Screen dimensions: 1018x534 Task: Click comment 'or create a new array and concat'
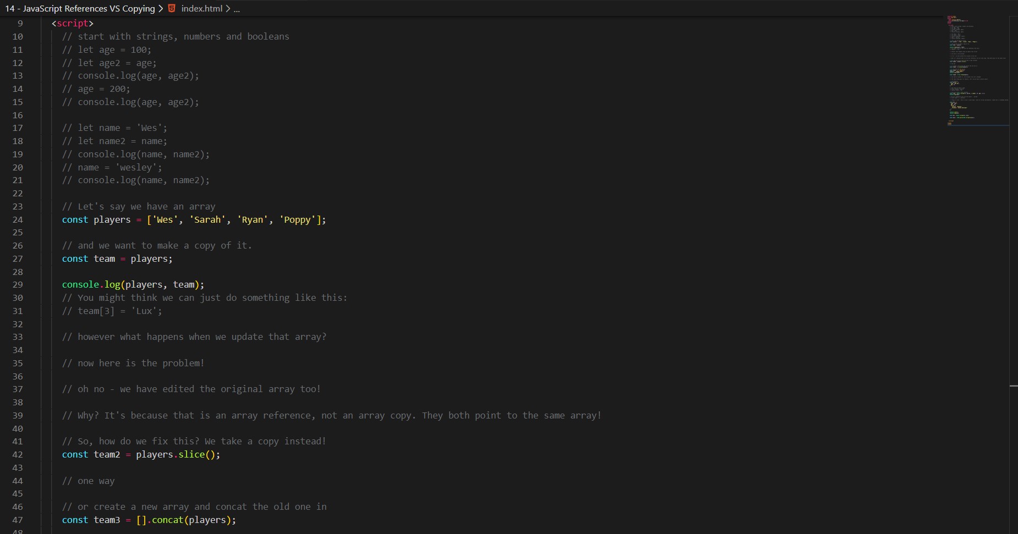tap(194, 507)
